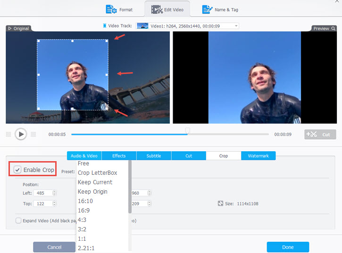Viewport: 342px width, 253px height.
Task: Click the Size resize icon
Action: (x=220, y=204)
